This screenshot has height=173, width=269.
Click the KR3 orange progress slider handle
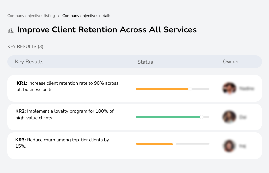174,144
